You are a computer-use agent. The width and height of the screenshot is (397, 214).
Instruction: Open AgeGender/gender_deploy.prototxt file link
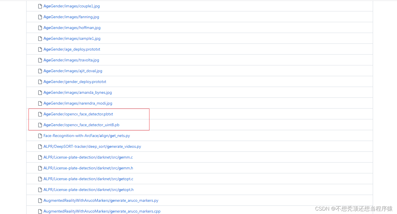pyautogui.click(x=75, y=82)
